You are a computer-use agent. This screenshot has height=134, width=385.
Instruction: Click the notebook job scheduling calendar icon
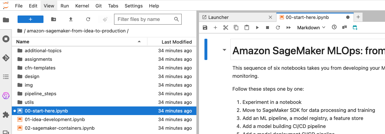355,28
